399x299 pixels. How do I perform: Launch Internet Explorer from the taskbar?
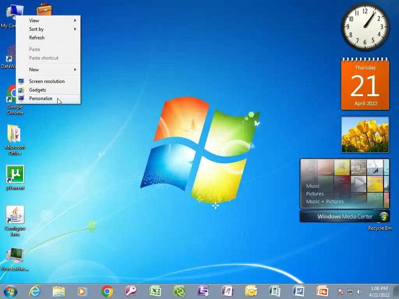point(35,291)
